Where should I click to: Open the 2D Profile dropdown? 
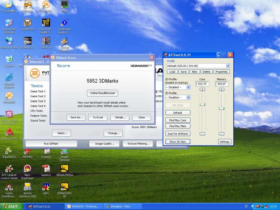(188, 87)
